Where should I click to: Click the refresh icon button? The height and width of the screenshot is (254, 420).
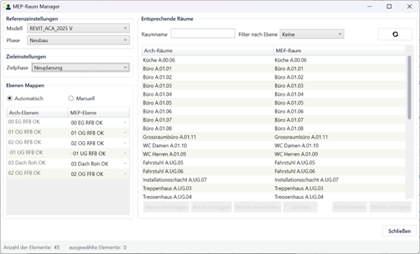click(395, 34)
